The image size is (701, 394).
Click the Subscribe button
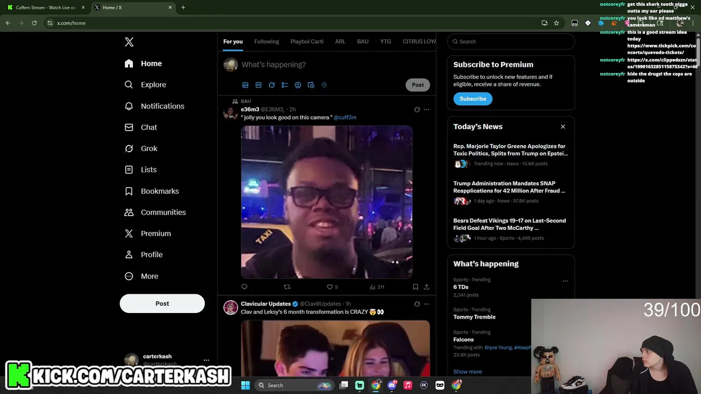point(473,99)
